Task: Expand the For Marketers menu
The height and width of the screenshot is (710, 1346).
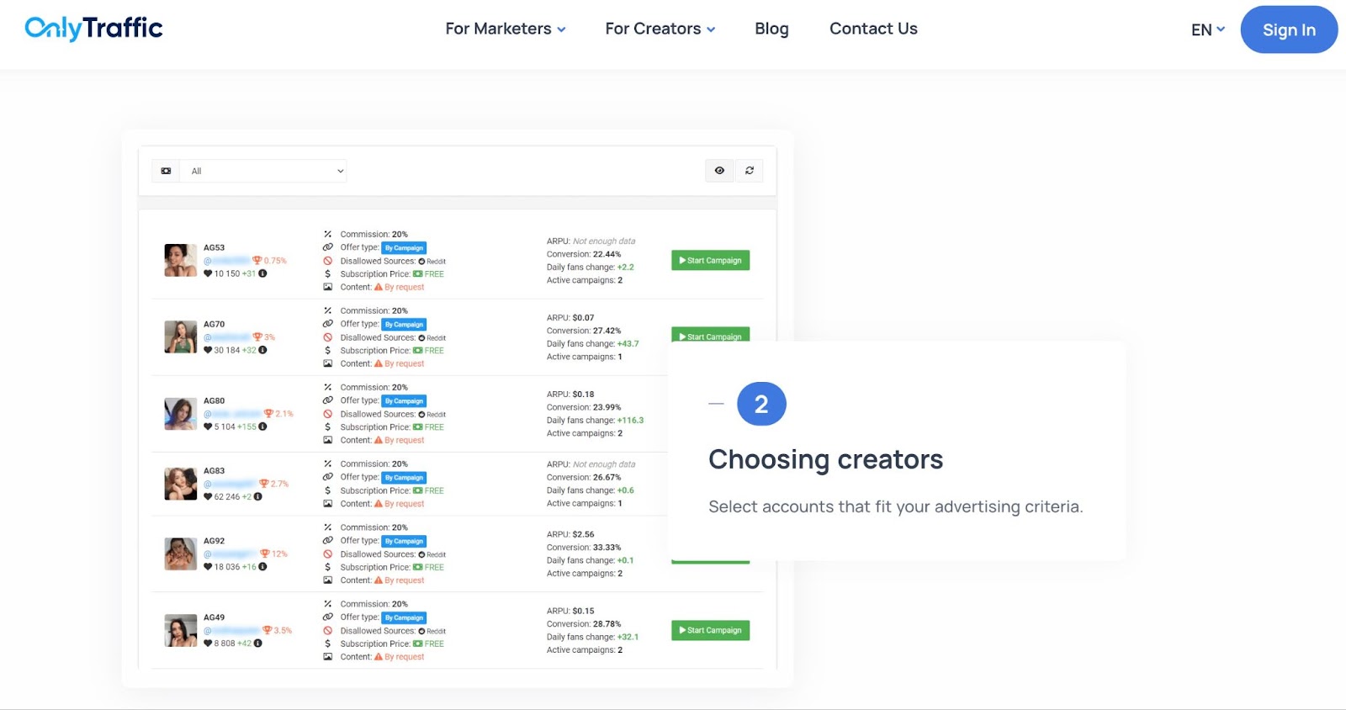Action: (506, 29)
